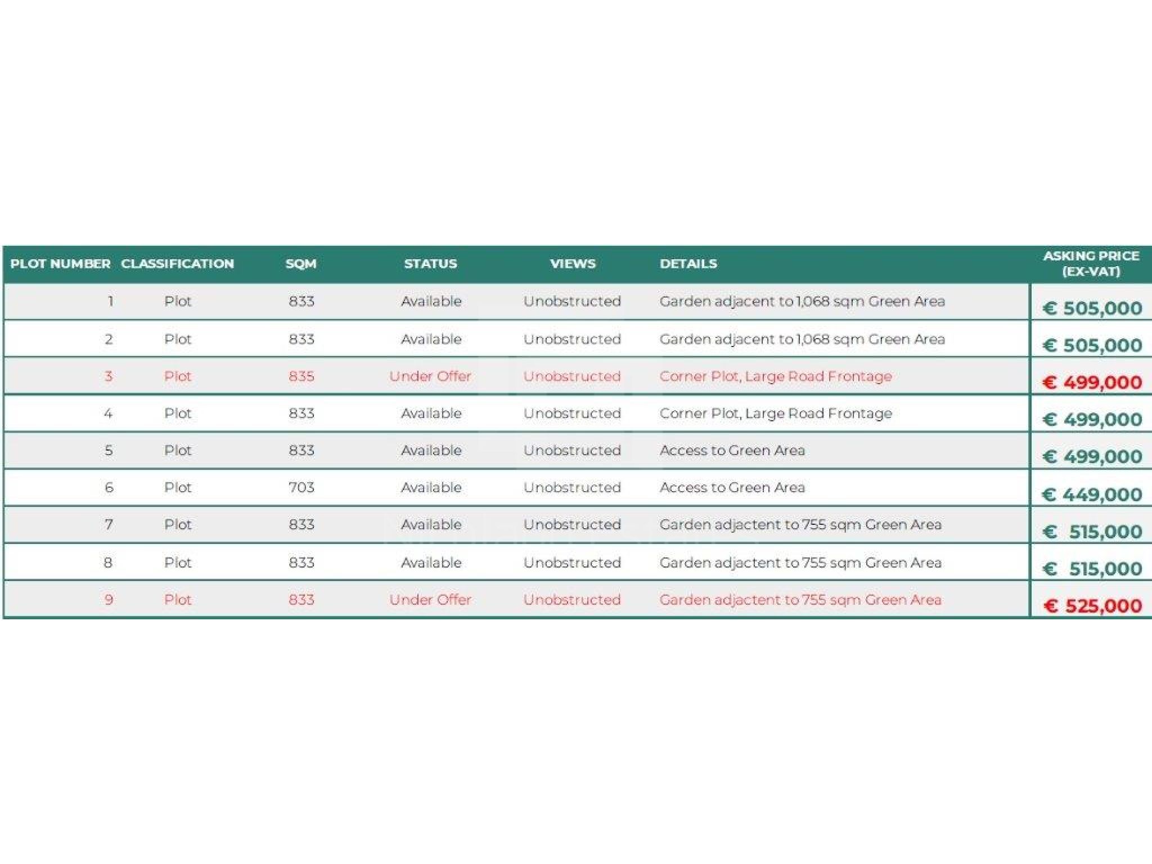Select plot number 7 cell

109,525
